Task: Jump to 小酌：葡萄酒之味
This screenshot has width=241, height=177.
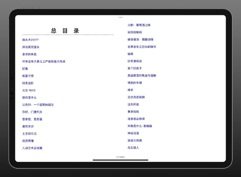Action: 140,25
